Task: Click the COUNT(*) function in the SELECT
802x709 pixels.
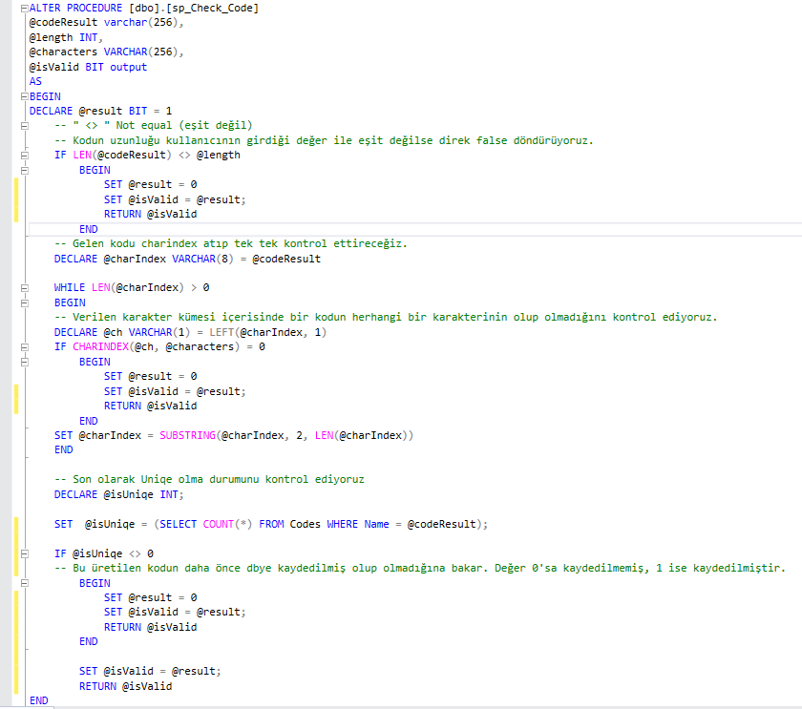Action: tap(227, 525)
